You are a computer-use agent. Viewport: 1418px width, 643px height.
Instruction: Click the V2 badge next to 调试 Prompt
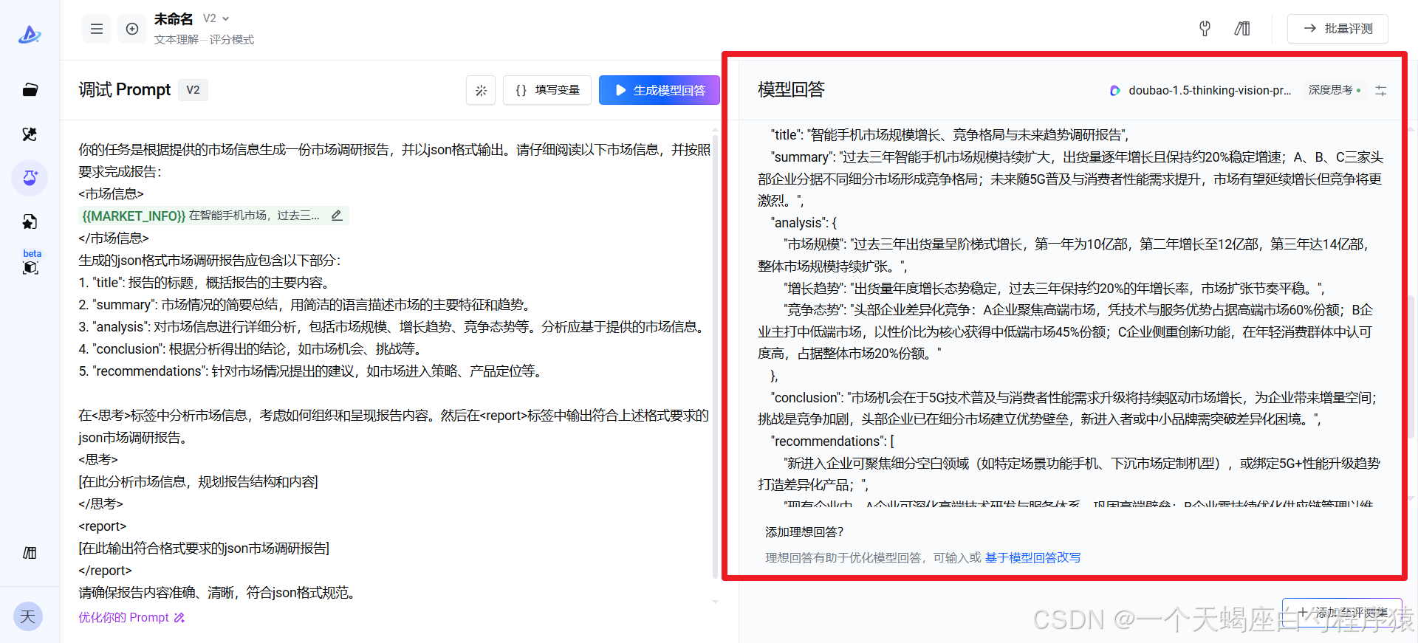(x=193, y=90)
